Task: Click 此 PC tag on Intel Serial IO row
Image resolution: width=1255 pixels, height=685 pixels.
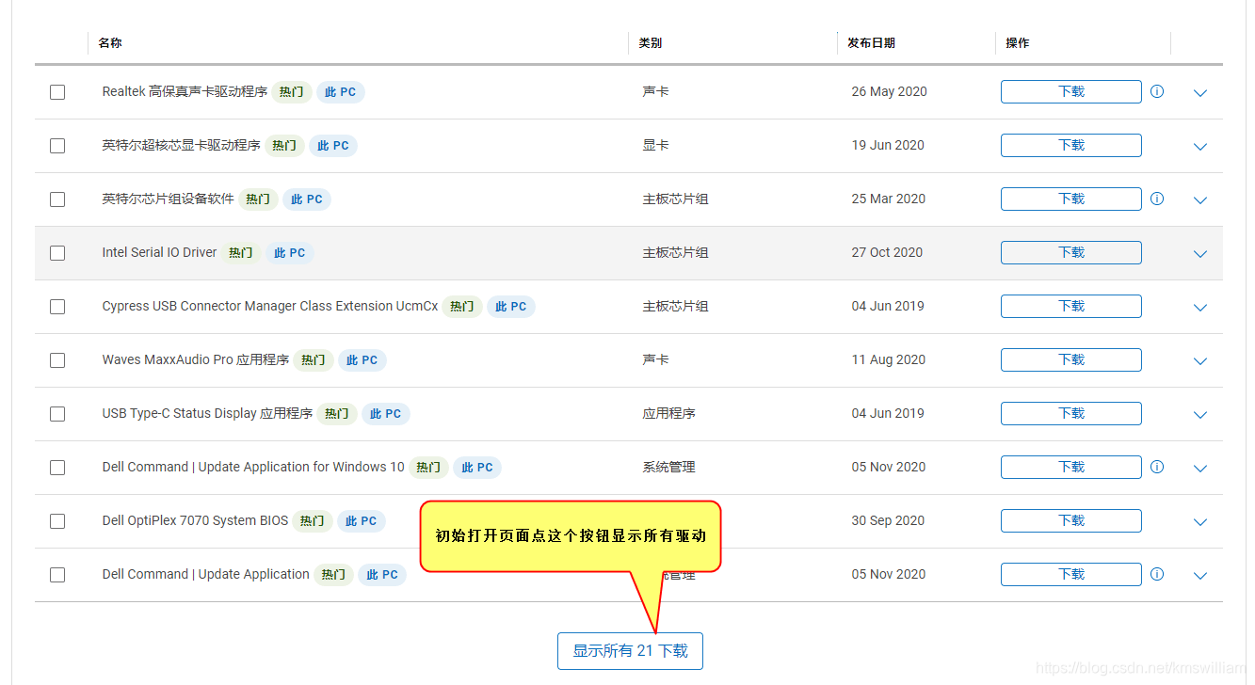Action: coord(289,253)
